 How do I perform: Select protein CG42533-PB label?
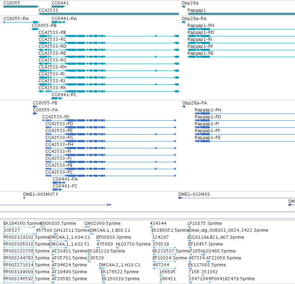59,165
